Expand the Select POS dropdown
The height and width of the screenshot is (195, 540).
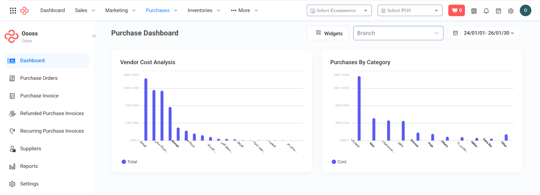(410, 10)
